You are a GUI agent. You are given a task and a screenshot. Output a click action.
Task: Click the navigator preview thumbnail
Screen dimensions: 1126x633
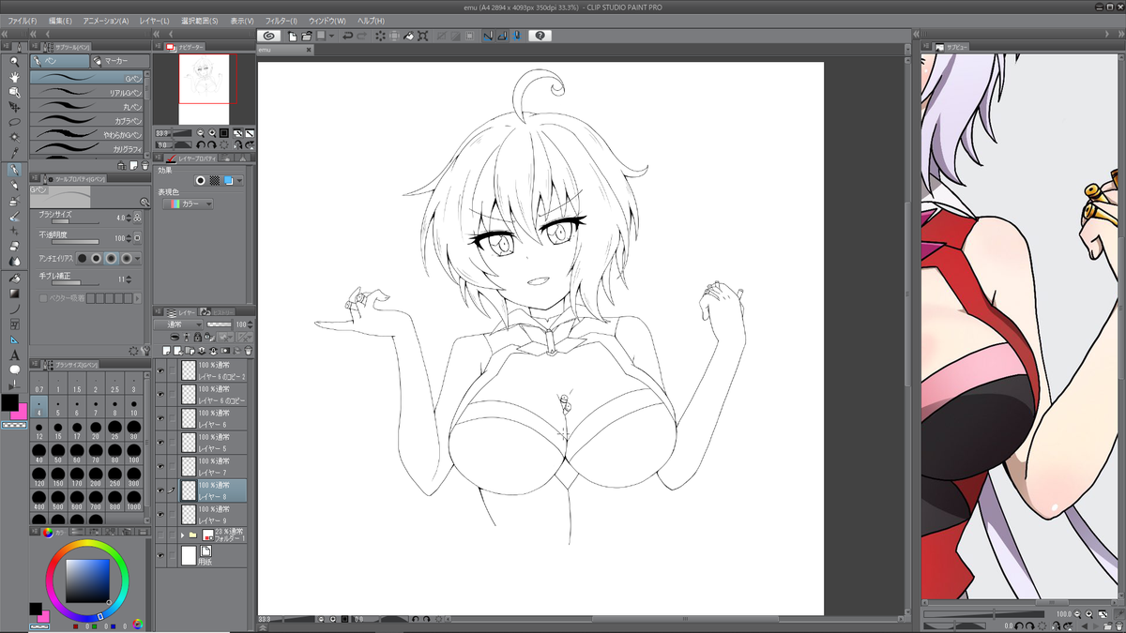point(206,89)
